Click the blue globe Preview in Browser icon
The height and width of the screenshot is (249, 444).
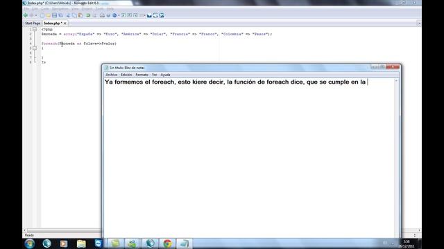[114, 15]
